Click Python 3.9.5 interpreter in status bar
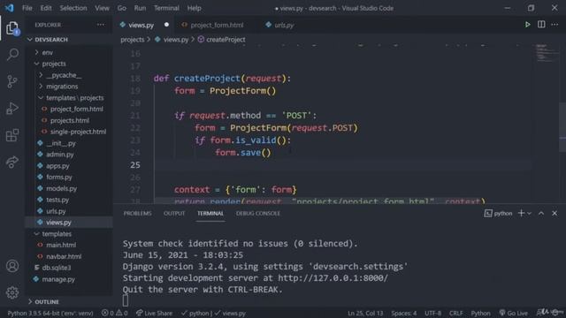Screen dimensions: 566x318 (50, 313)
